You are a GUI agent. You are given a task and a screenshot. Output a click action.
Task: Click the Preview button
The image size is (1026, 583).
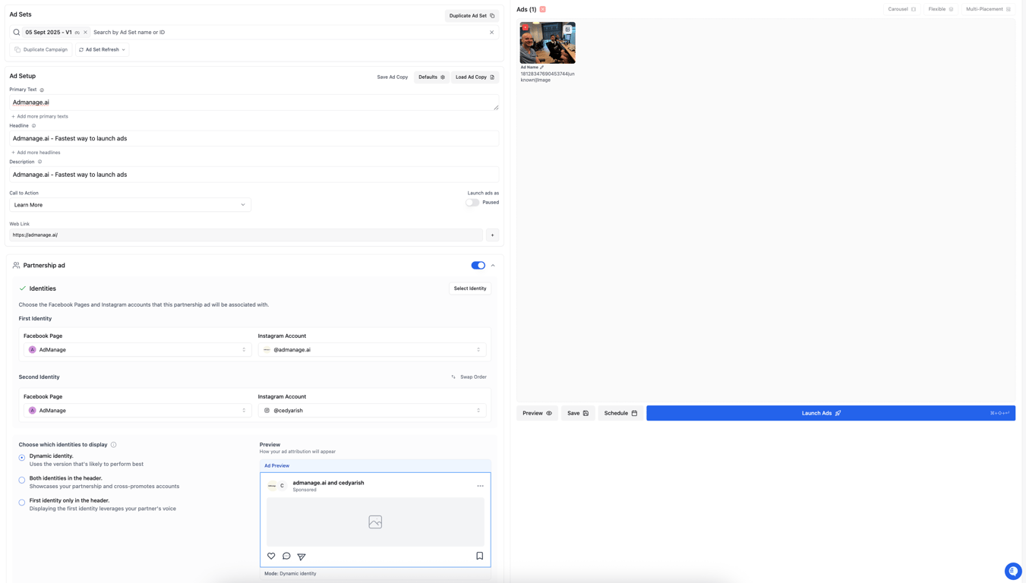[537, 413]
